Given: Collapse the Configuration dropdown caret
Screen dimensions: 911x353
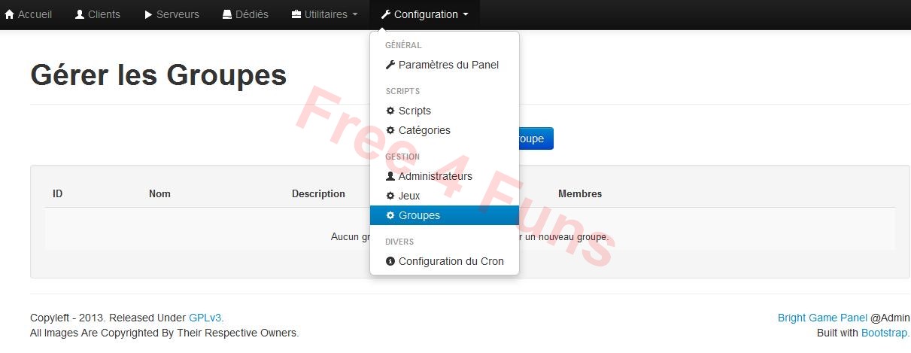Looking at the screenshot, I should click(x=466, y=14).
